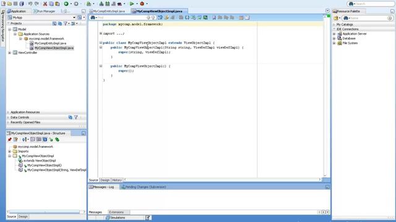This screenshot has height=222, width=396.
Task: Toggle the blue show-fields icon in Structure toolbar
Action: pos(45,139)
